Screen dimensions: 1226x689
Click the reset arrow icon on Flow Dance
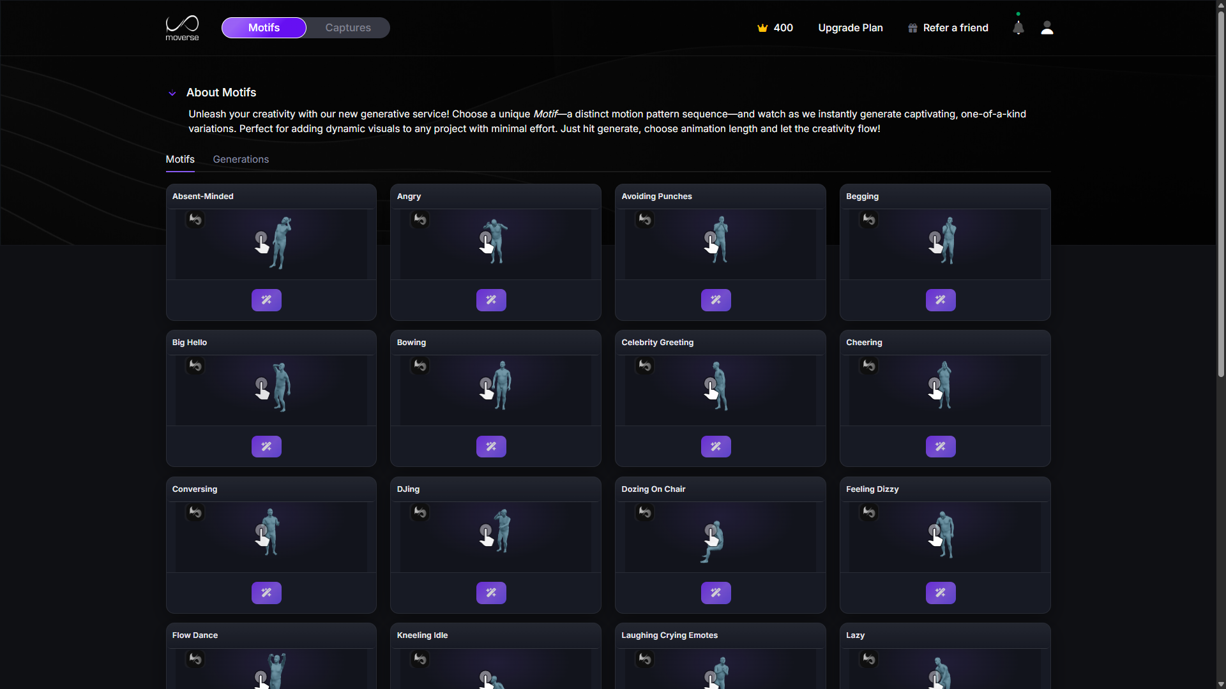[195, 659]
